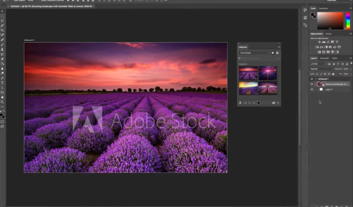Select the Rectangular Marquee tool
The image size is (353, 207).
(x=2, y=16)
